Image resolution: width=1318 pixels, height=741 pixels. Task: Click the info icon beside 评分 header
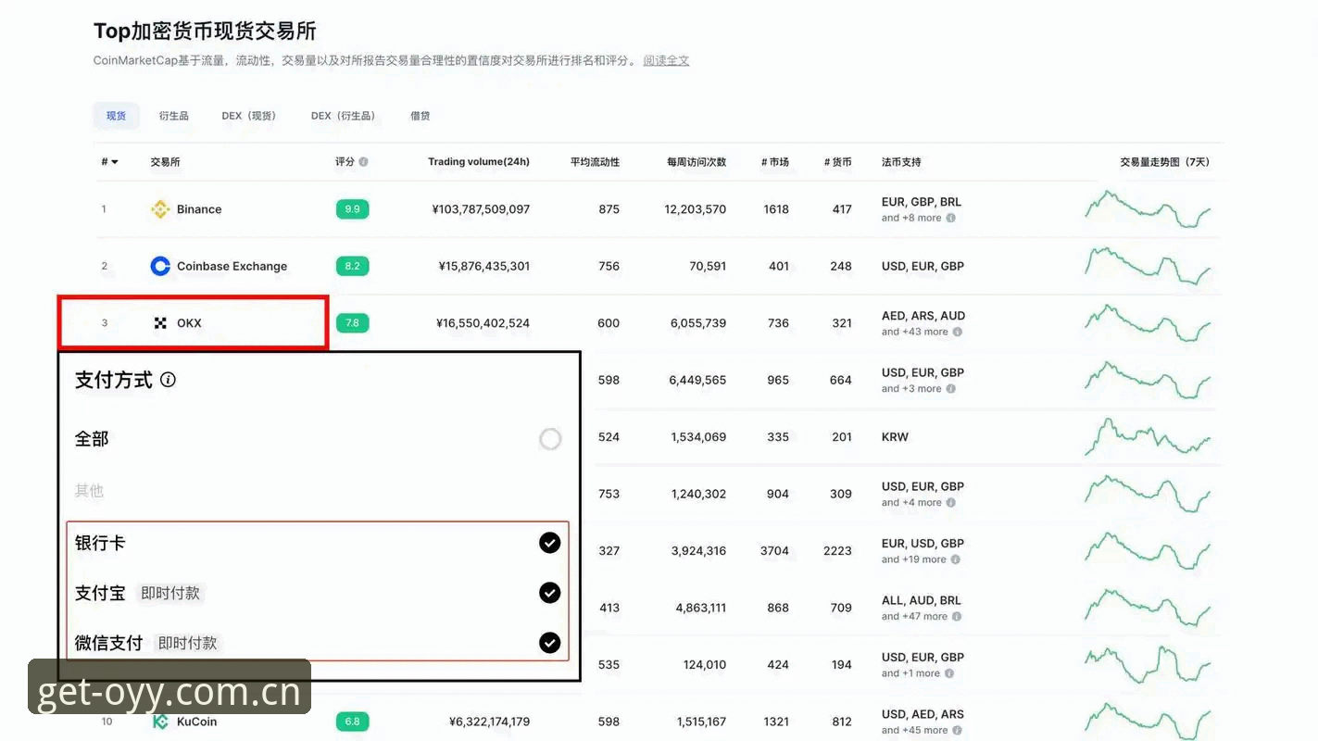point(363,162)
